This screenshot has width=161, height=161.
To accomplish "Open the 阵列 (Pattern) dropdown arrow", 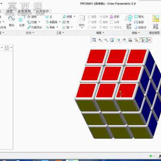I will (82, 28).
